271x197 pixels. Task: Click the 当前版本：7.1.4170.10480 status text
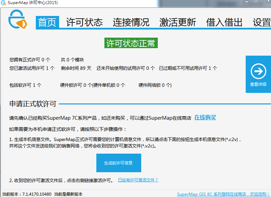coord(27,194)
